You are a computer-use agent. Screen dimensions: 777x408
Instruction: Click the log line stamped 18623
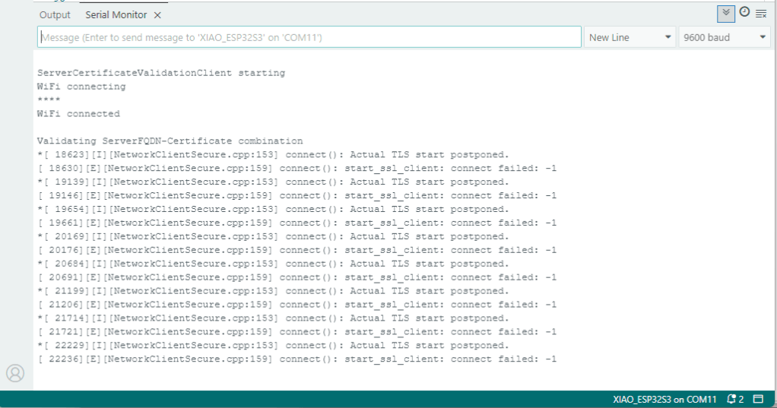(x=273, y=154)
